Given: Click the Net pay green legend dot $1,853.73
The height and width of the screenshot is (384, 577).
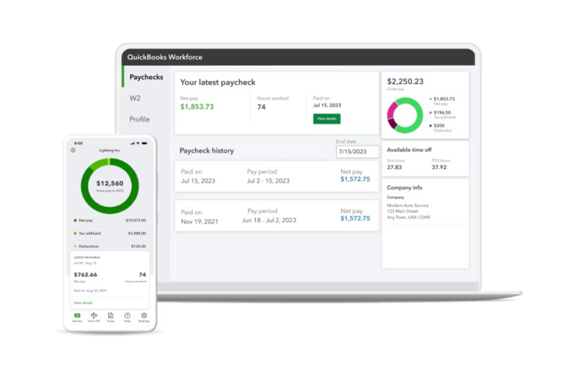Looking at the screenshot, I should point(430,99).
